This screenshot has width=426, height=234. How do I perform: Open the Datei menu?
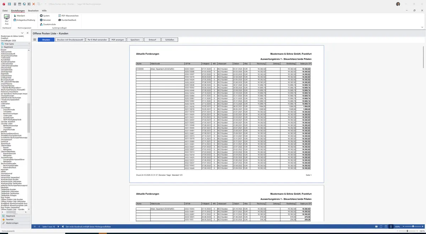coord(5,11)
